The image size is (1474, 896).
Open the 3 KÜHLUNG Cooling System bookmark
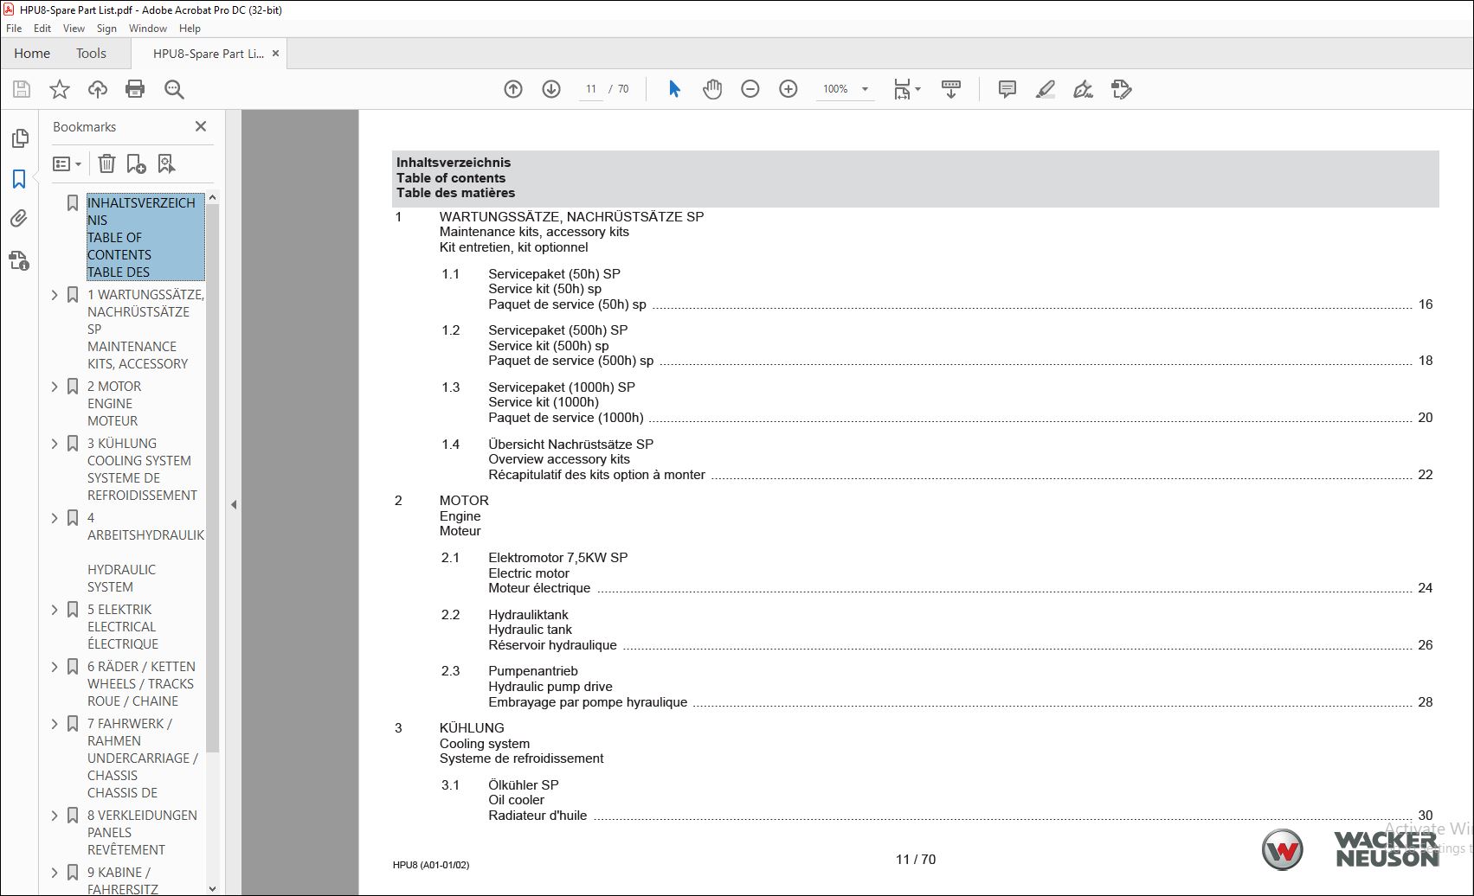142,470
